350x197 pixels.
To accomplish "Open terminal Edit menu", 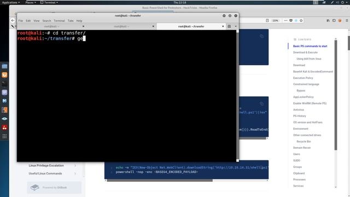I will pos(28,21).
